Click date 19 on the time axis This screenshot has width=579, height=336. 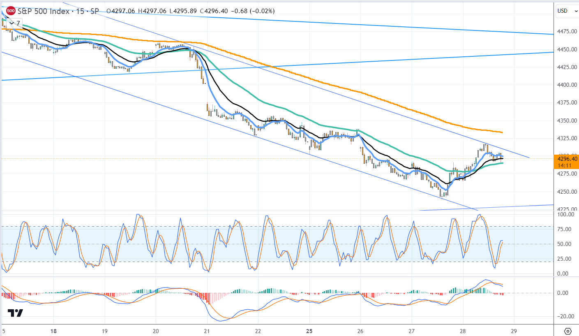pos(104,331)
